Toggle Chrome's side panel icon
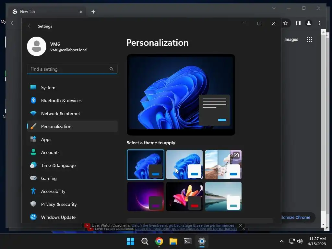 pyautogui.click(x=298, y=23)
